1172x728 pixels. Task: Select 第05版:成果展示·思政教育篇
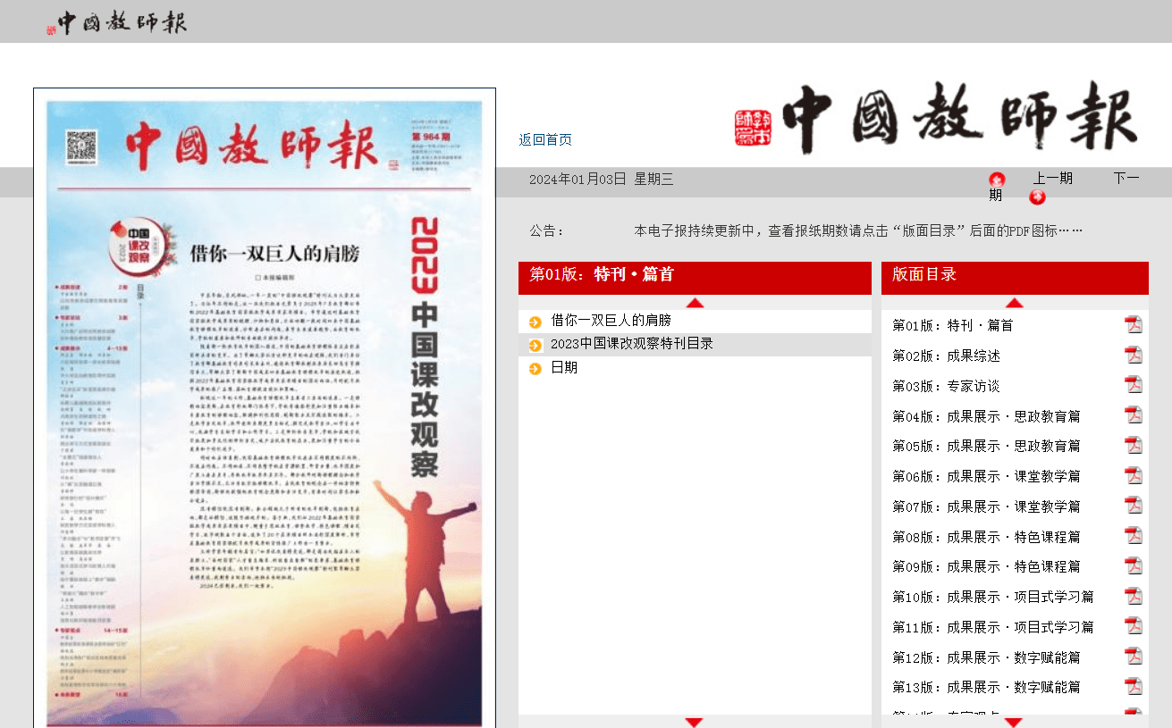(x=986, y=446)
